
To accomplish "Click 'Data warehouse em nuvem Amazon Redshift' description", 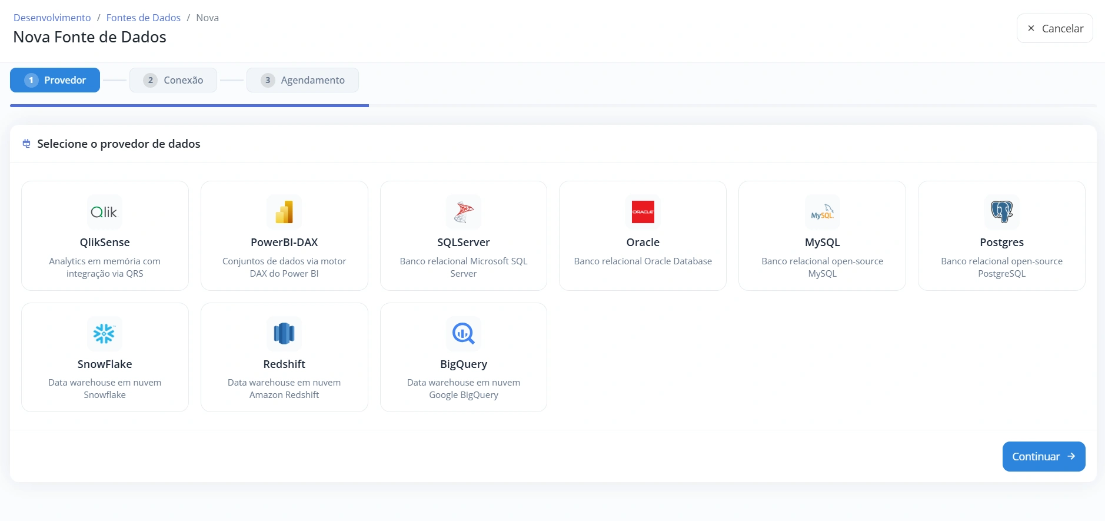I will [284, 389].
